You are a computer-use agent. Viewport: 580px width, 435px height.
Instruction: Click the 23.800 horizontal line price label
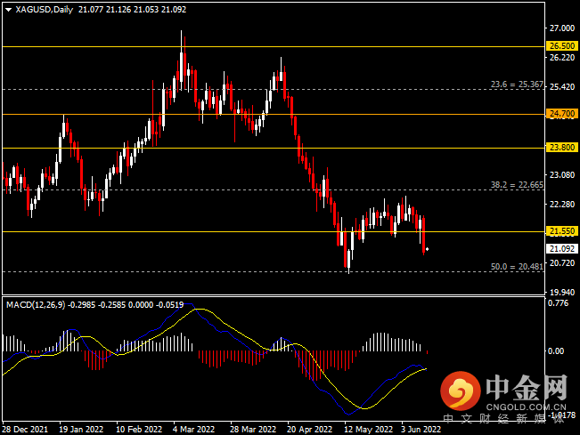coord(562,148)
